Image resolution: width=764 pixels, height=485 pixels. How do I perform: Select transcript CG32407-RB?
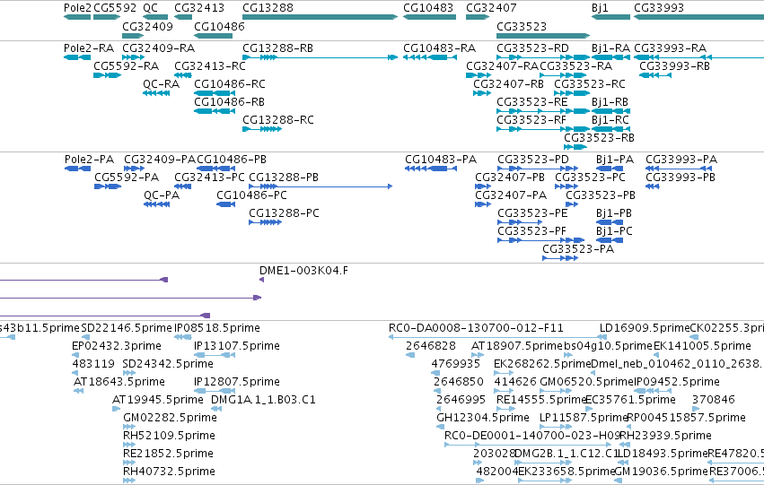[x=482, y=93]
